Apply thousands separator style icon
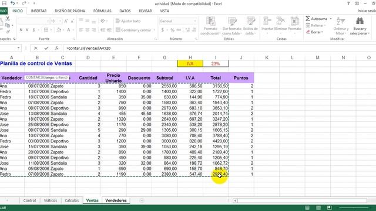Image resolution: width=376 pixels, height=211 pixels. pos(179,30)
